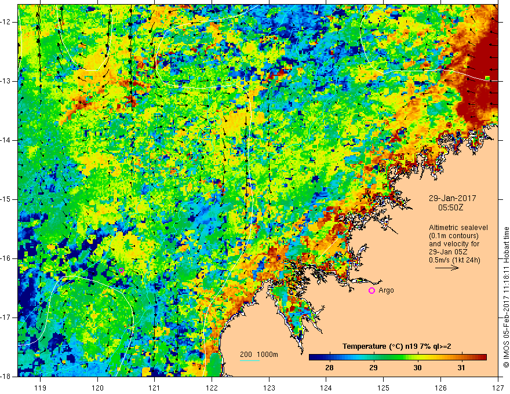Click the longitude label 127

point(498,388)
